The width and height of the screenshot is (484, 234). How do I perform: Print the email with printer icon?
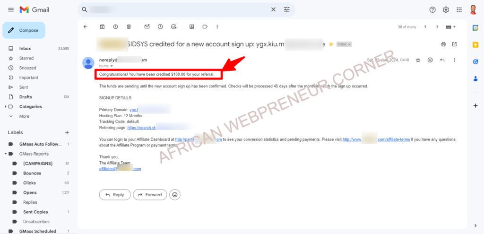point(443,44)
